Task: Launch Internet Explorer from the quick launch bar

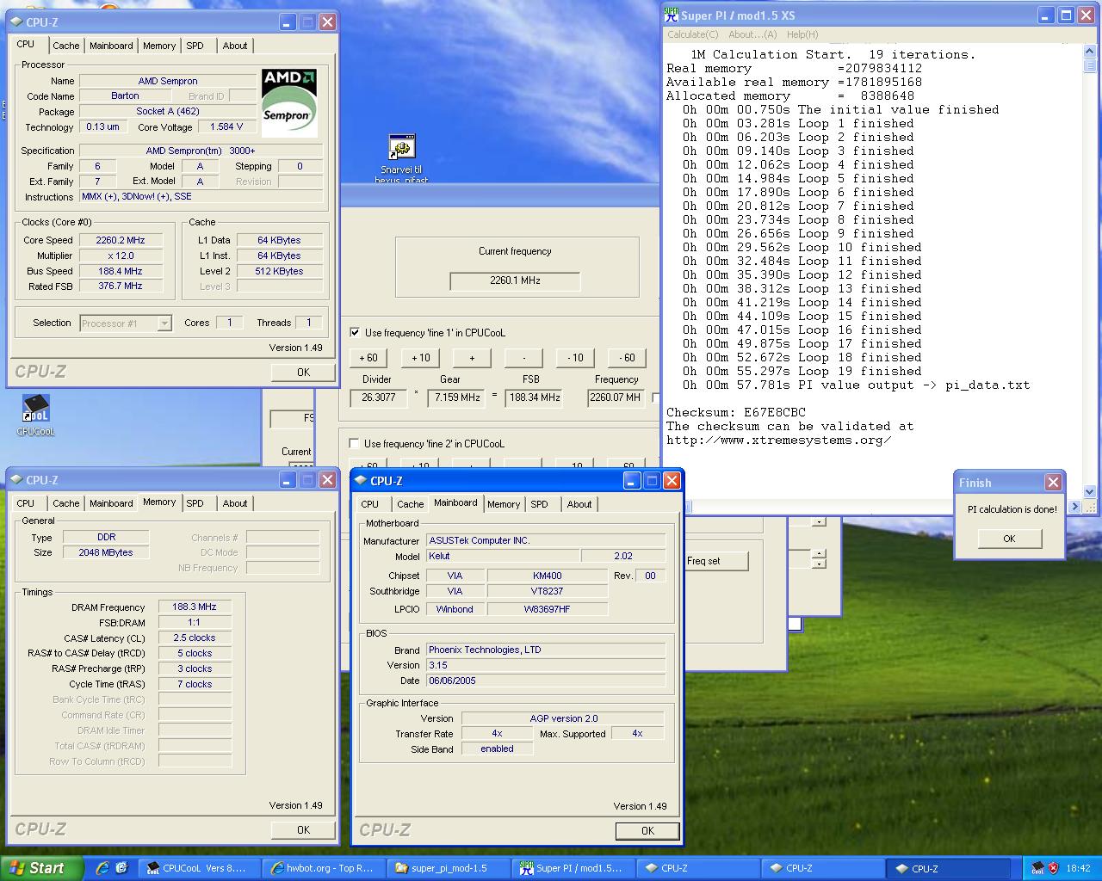Action: point(102,868)
